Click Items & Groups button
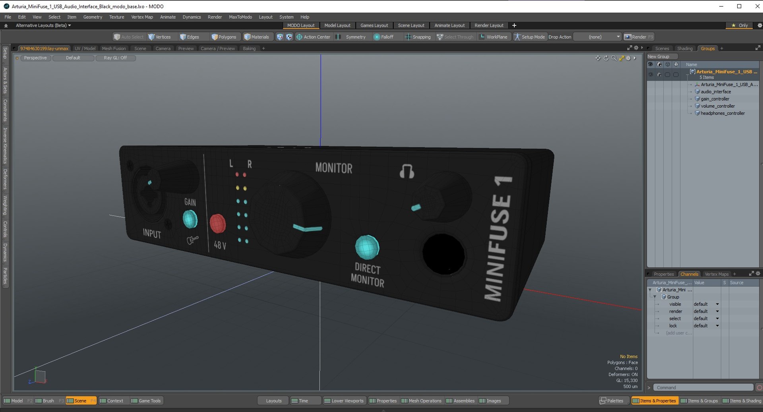This screenshot has height=412, width=763. point(699,401)
